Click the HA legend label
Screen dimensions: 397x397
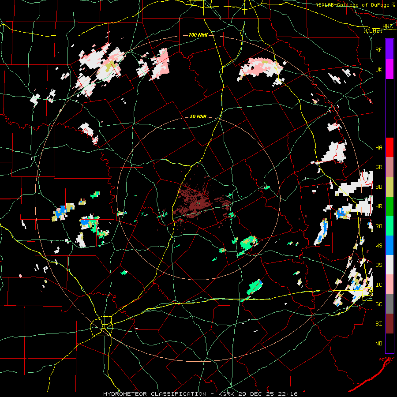[x=379, y=148]
